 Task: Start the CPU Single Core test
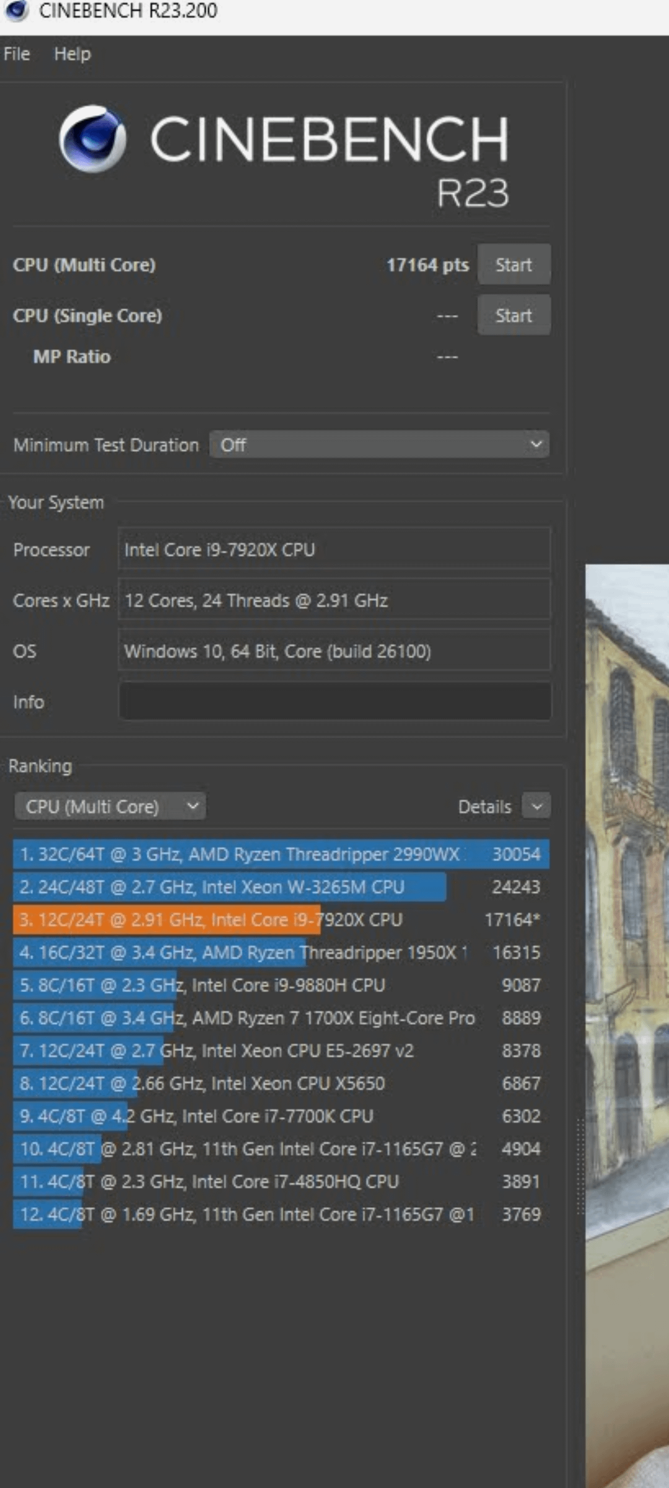point(513,316)
